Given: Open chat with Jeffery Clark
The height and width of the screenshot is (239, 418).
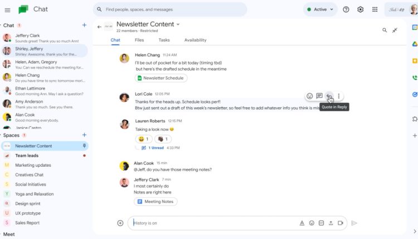Looking at the screenshot, I should click(45, 38).
